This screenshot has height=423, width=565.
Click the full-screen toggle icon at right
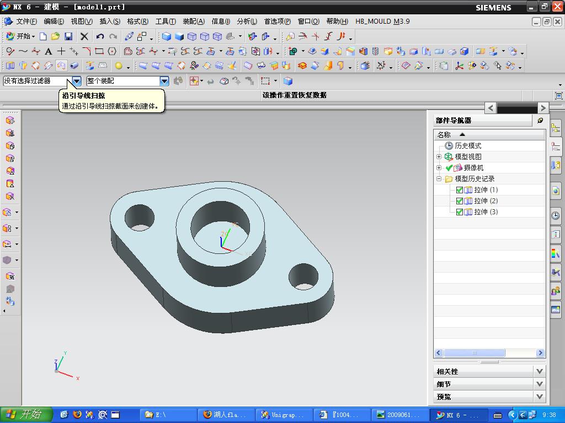pos(558,96)
